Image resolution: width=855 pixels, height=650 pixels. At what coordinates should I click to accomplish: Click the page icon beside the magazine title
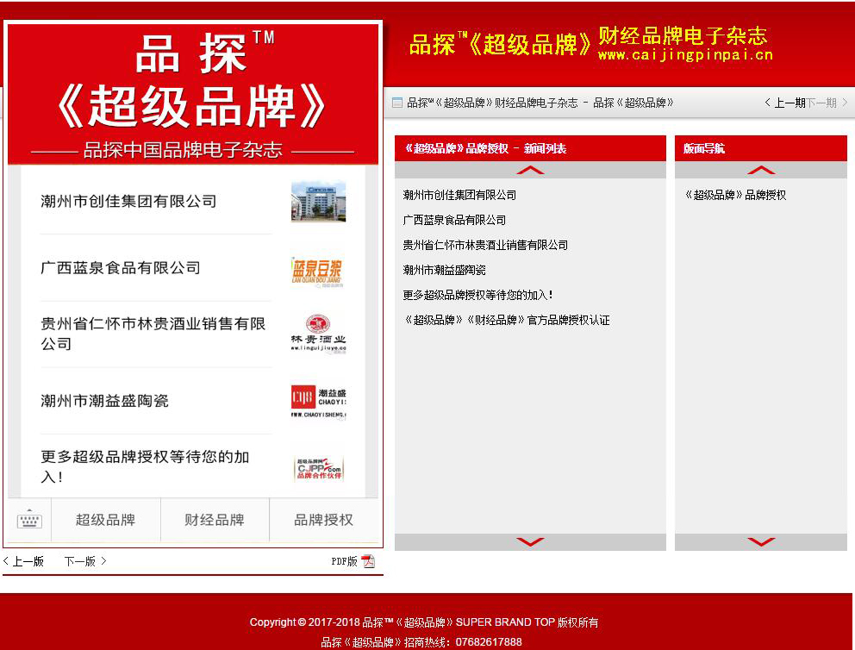397,103
